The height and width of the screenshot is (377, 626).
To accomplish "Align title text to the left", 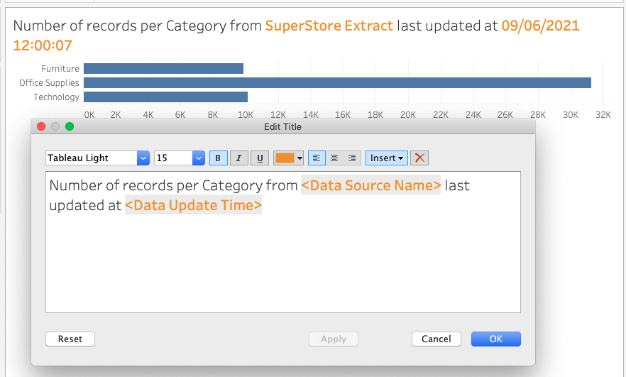I will (x=317, y=158).
